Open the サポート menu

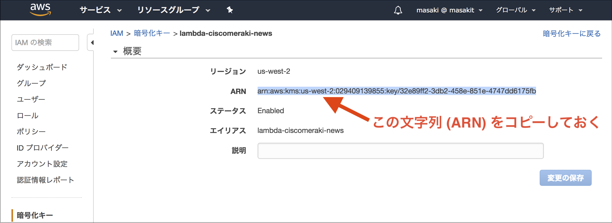[565, 10]
